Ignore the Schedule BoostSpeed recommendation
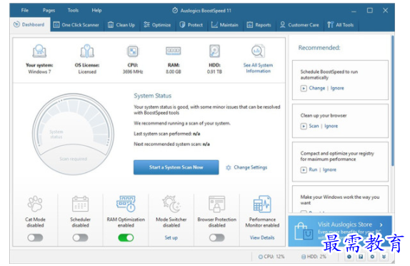The image size is (410, 266). pos(337,88)
